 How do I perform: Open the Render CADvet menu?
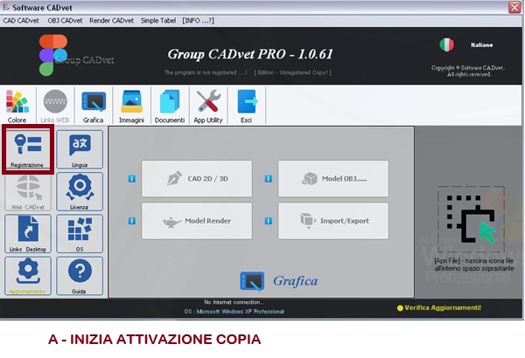(111, 20)
